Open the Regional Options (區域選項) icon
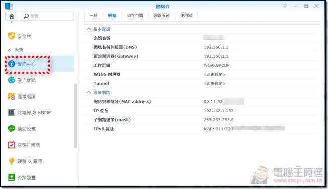The image size is (328, 189). (x=12, y=96)
